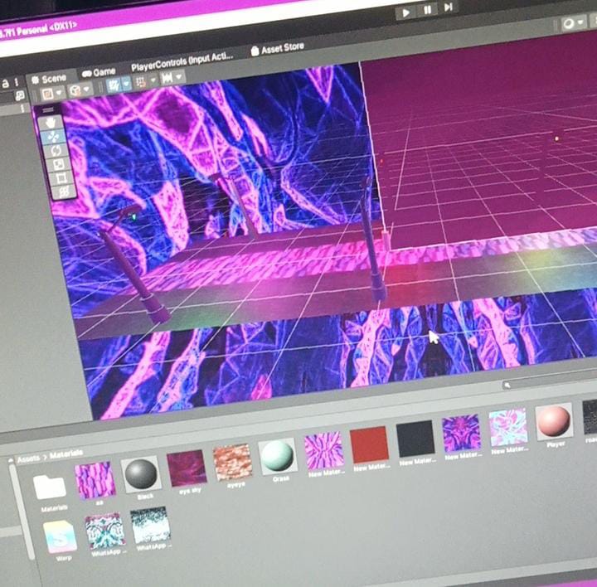Click the Assets breadcrumb in Project panel
597x587 pixels.
[28, 458]
